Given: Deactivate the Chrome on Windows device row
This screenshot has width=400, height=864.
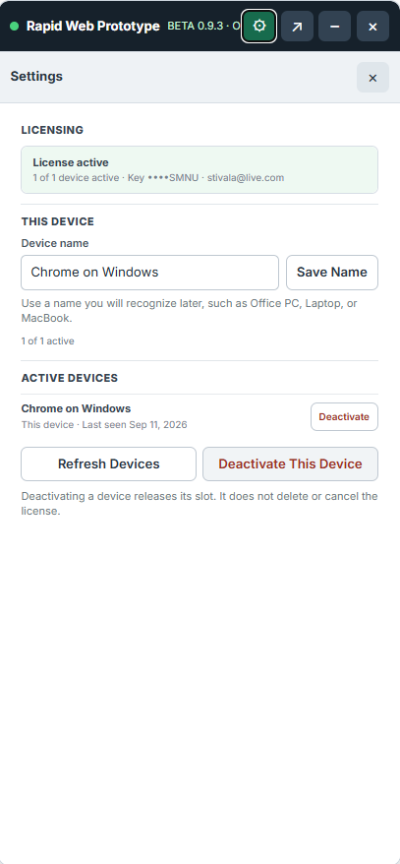Looking at the screenshot, I should click(344, 416).
